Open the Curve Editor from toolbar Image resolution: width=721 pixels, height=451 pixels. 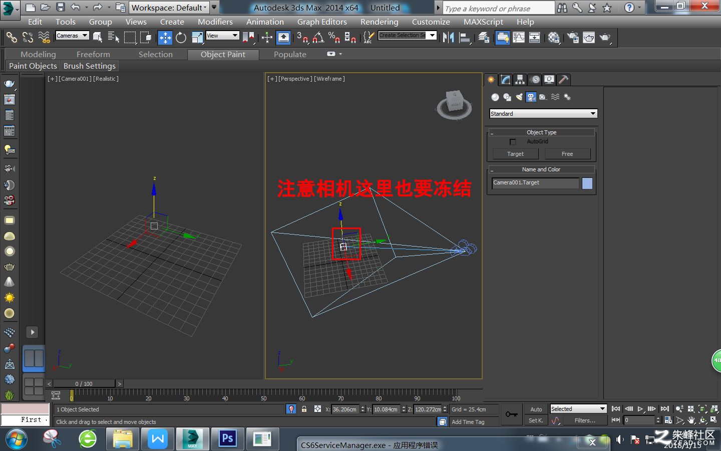[519, 38]
